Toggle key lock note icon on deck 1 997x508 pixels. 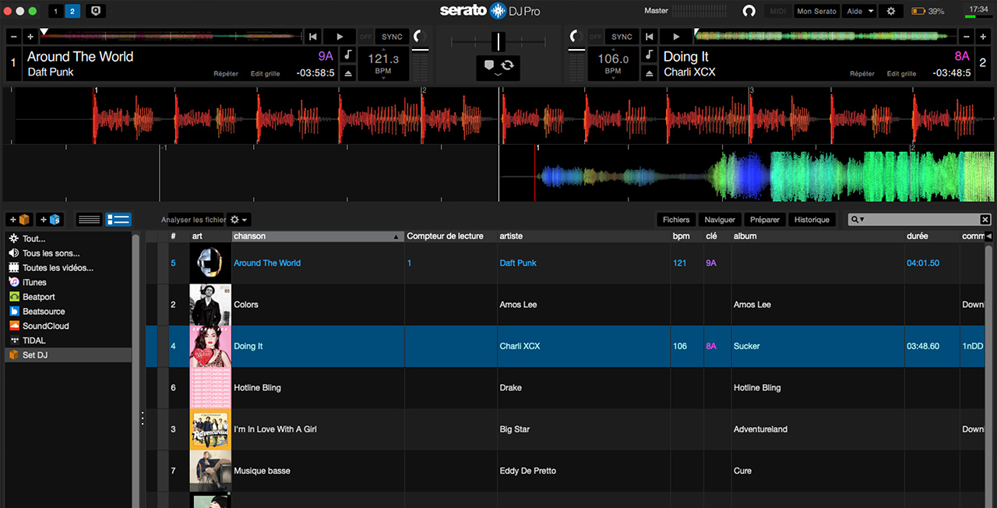[348, 55]
